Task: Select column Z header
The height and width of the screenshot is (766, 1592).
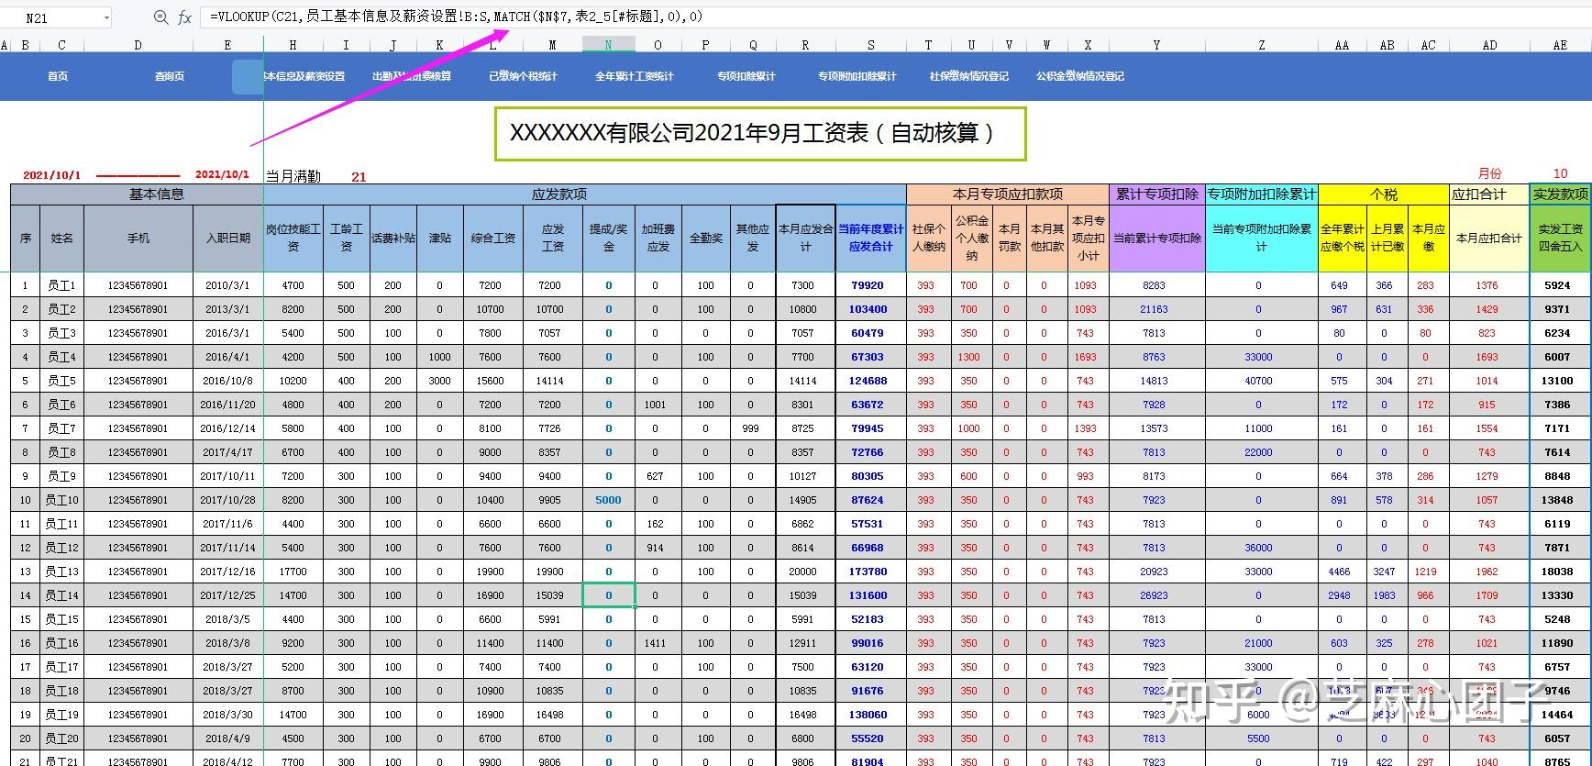Action: pyautogui.click(x=1261, y=44)
